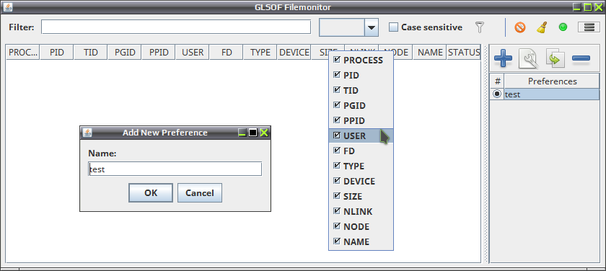
Task: Maximize the Add New Preference dialog
Action: coord(252,133)
